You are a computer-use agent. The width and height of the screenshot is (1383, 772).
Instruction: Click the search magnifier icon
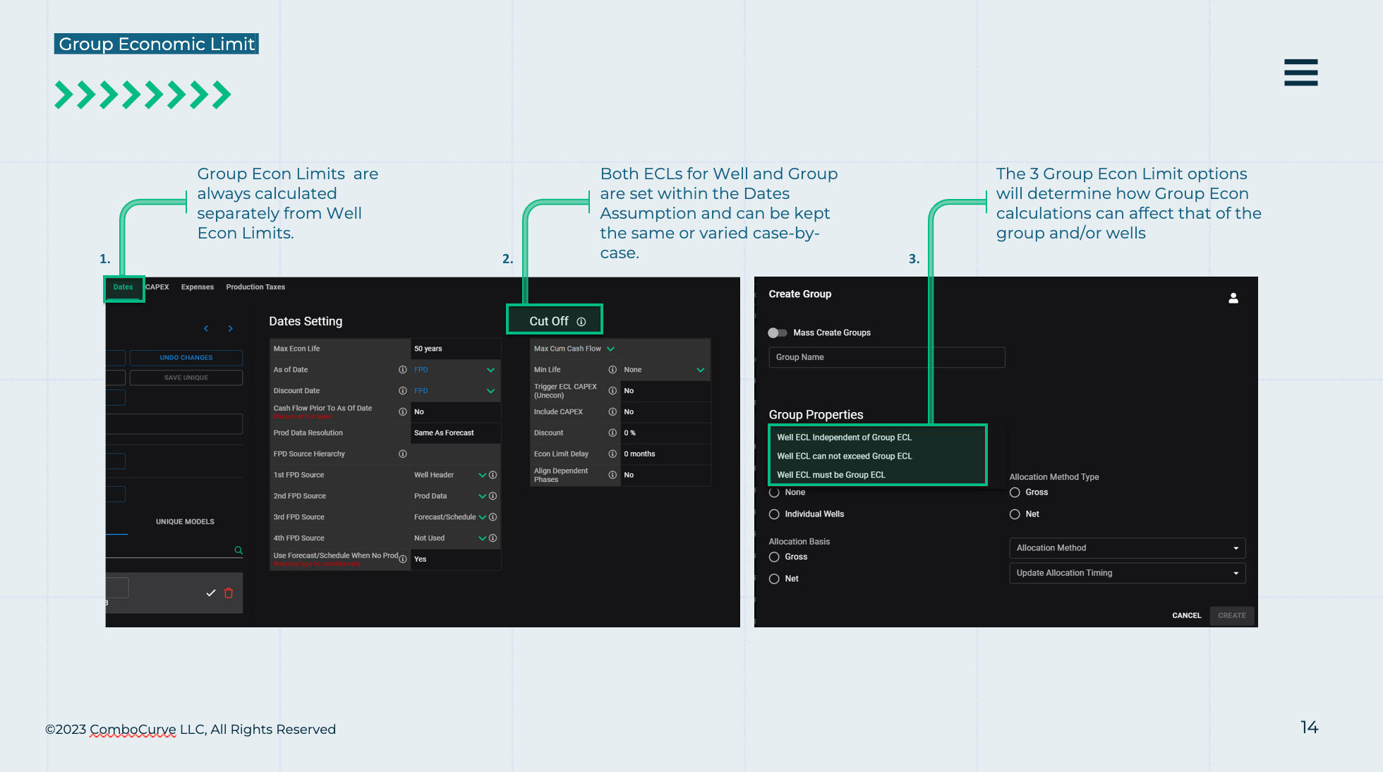click(238, 550)
